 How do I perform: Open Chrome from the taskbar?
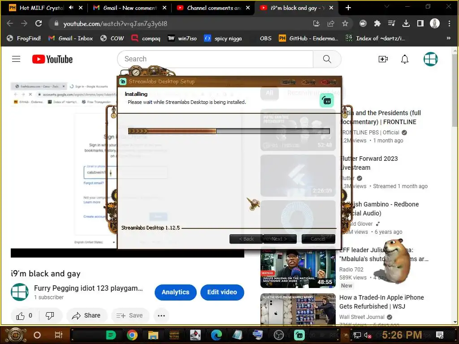click(132, 335)
